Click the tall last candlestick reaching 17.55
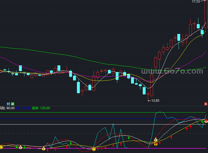The image size is (208, 153). pyautogui.click(x=206, y=14)
